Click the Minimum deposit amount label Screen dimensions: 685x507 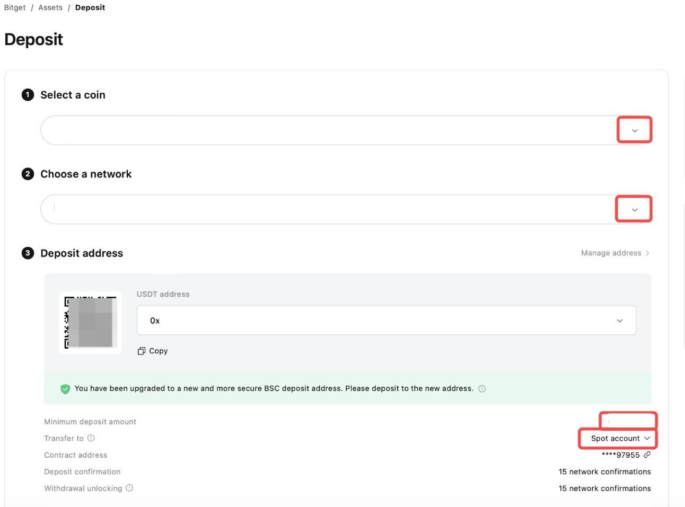click(90, 422)
